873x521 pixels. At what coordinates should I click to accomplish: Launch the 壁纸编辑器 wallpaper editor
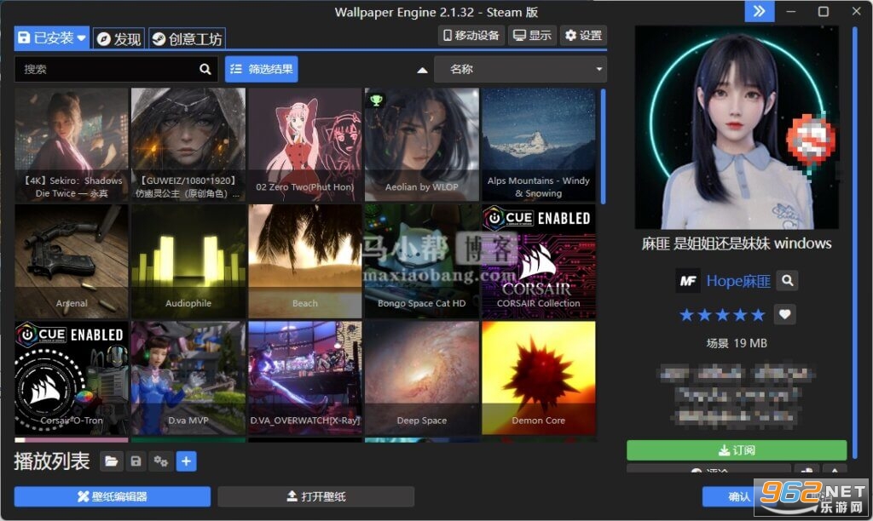[113, 496]
